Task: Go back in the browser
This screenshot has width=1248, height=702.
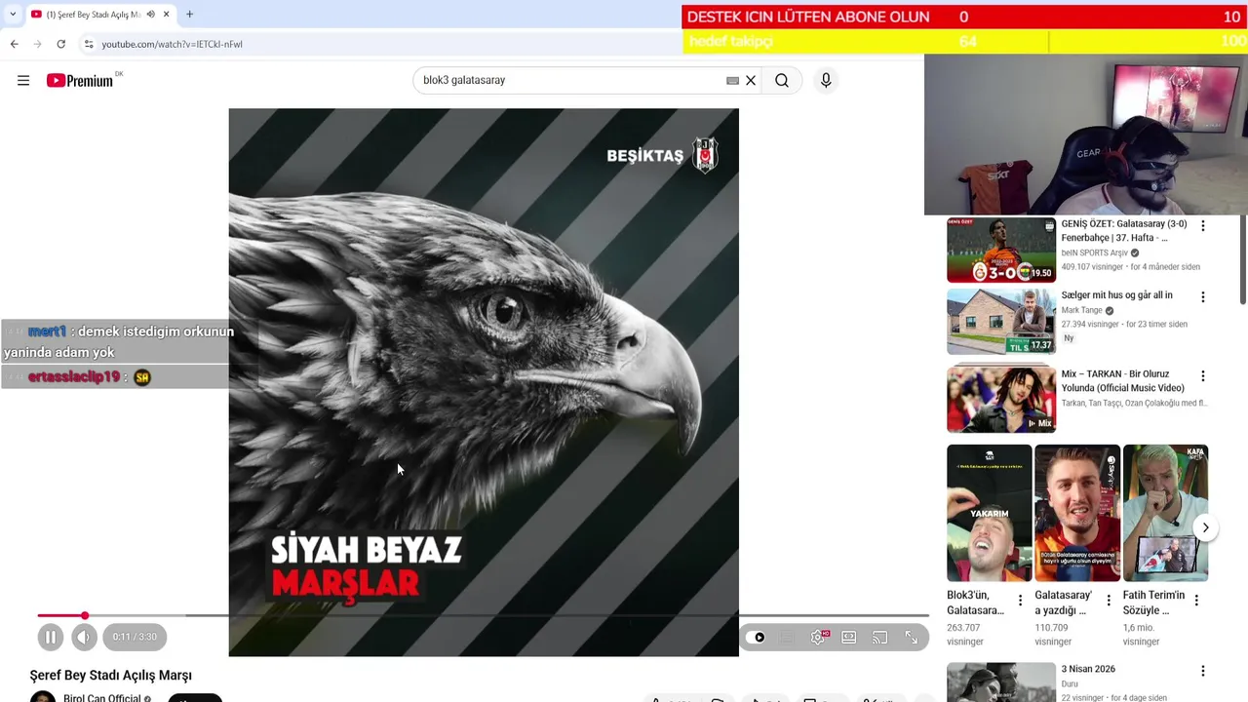Action: pos(15,44)
